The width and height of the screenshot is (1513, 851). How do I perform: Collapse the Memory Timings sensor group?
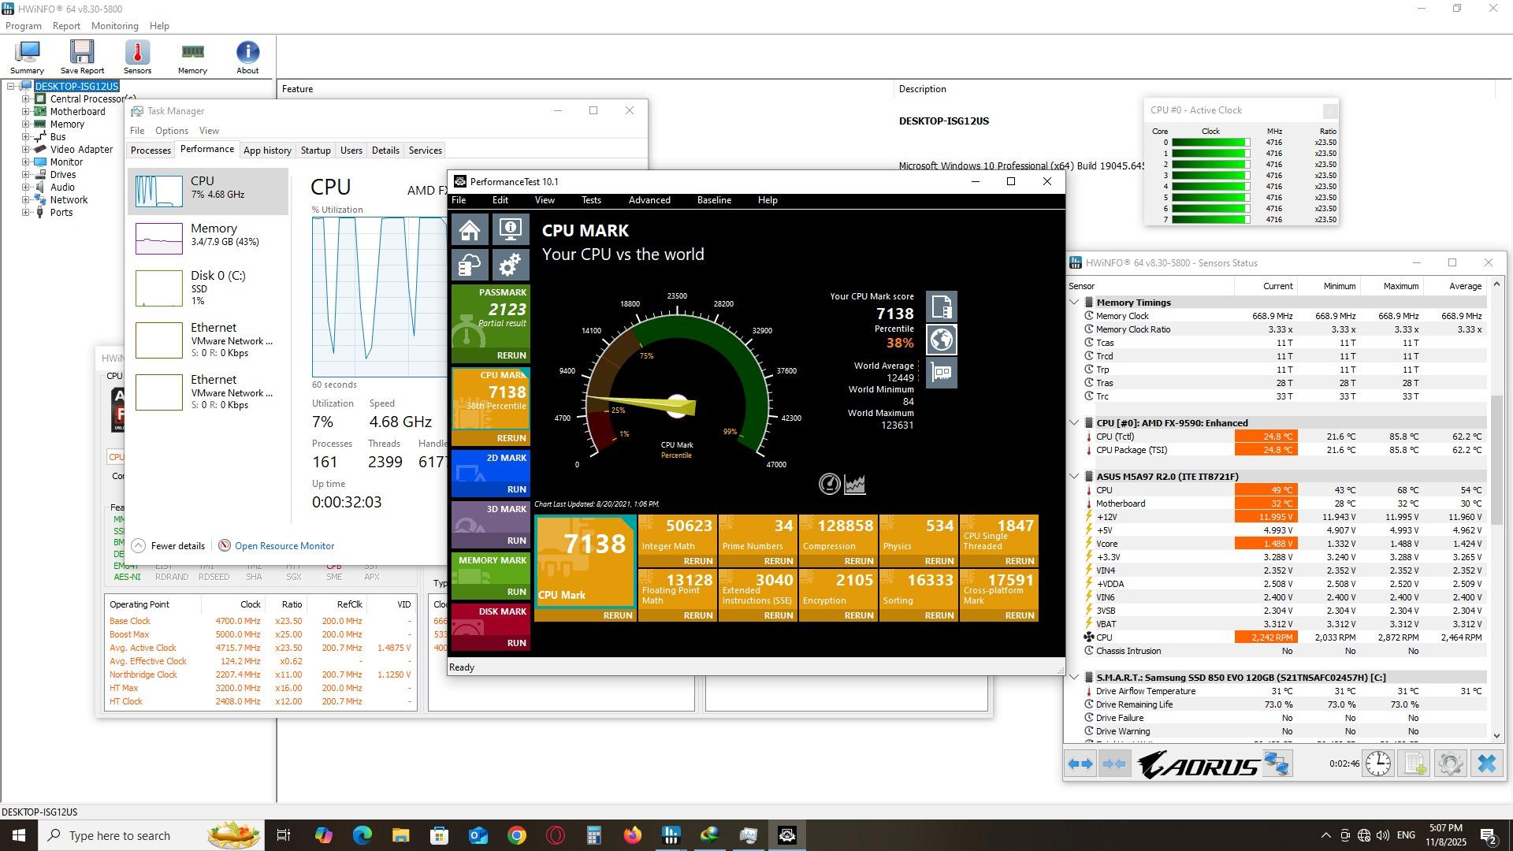pyautogui.click(x=1074, y=303)
